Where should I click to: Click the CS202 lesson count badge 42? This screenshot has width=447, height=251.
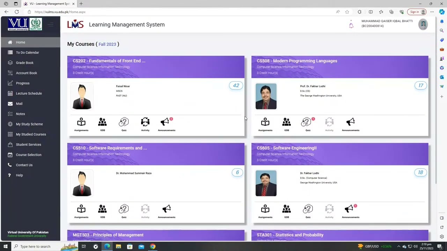pyautogui.click(x=236, y=85)
